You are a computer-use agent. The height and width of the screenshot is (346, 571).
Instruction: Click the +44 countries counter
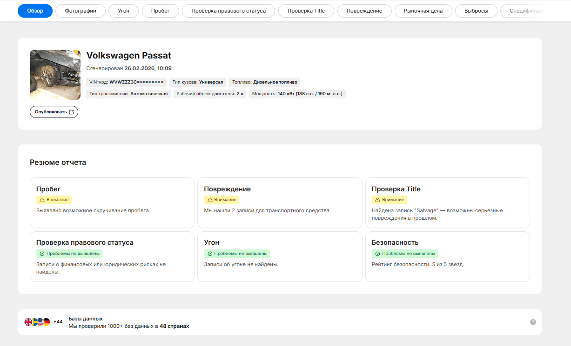[x=58, y=322]
